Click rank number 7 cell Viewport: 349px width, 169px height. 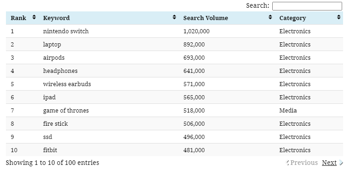12,110
